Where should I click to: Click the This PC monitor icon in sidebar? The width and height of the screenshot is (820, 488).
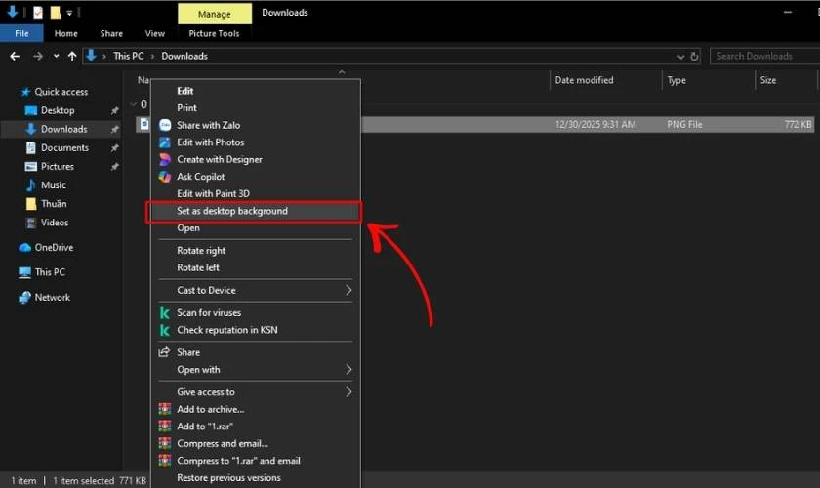(x=24, y=272)
